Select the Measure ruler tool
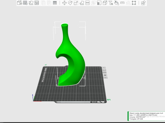The height and width of the screenshot is (123, 165). coord(122,3)
